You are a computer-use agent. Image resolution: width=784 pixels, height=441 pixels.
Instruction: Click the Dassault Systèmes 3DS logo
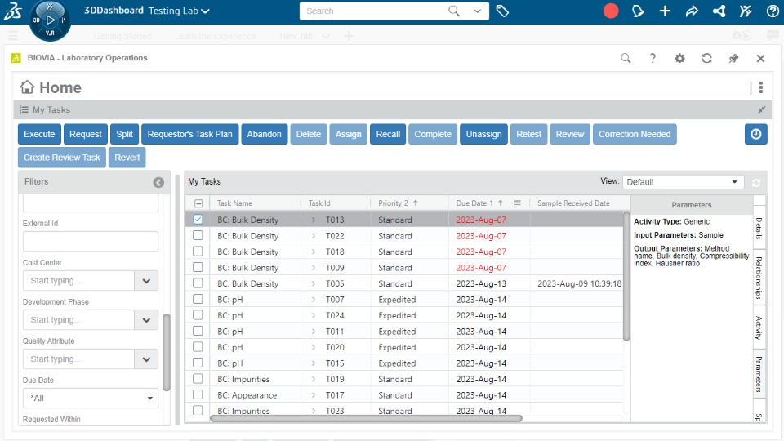(x=12, y=11)
